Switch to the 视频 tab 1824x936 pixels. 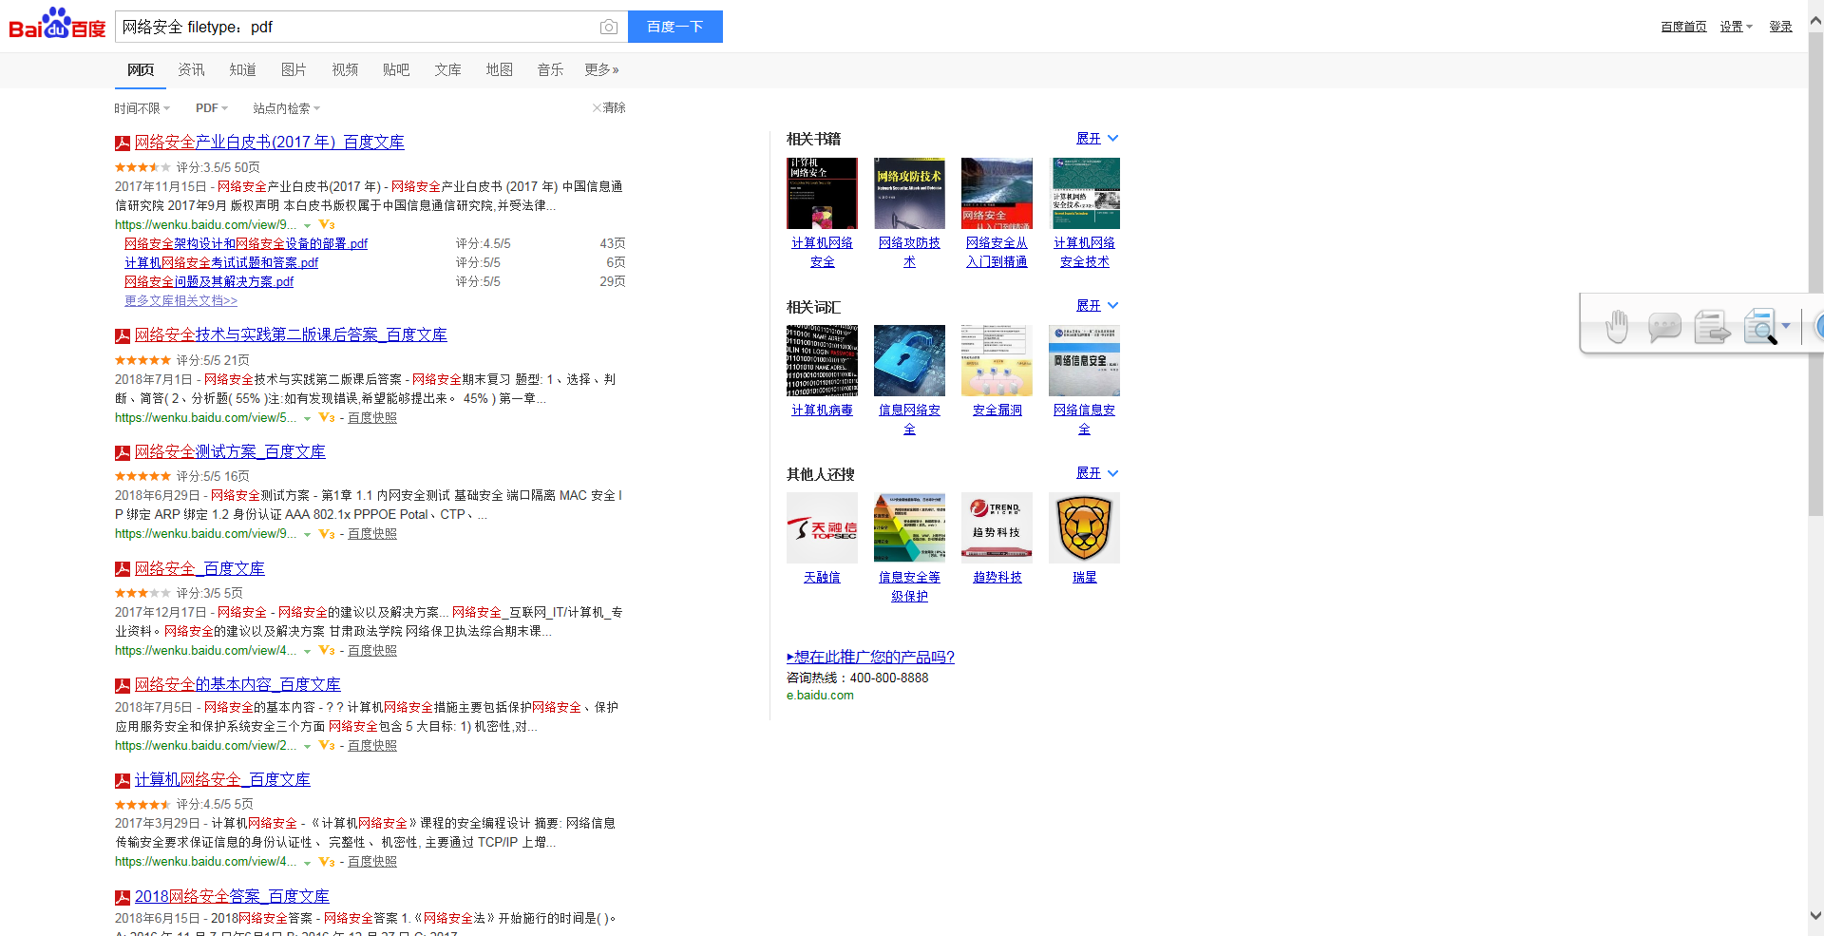coord(345,70)
